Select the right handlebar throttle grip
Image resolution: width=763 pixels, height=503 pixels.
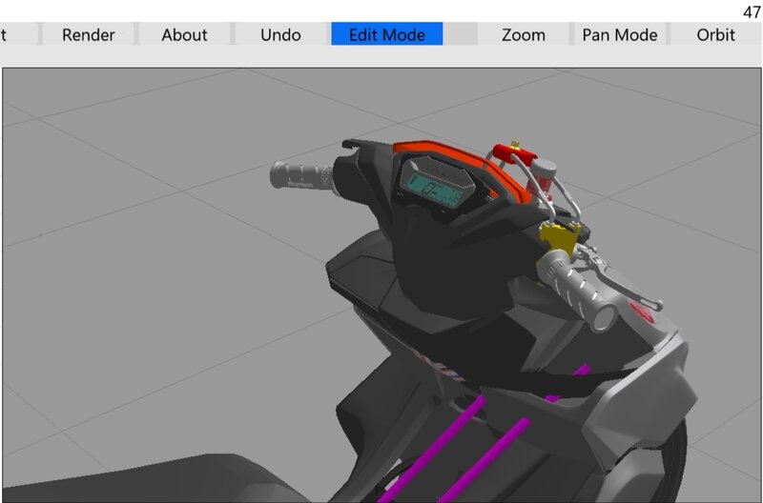click(579, 288)
